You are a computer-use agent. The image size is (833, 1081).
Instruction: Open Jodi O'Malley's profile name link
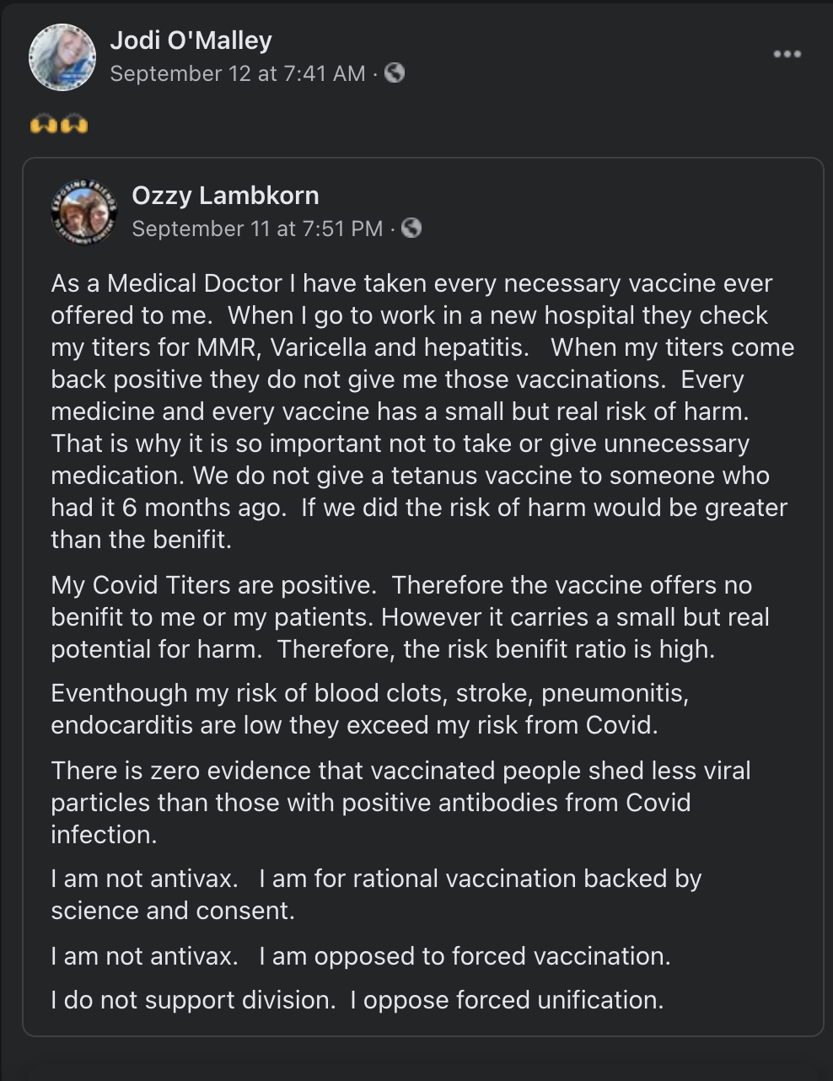(191, 40)
